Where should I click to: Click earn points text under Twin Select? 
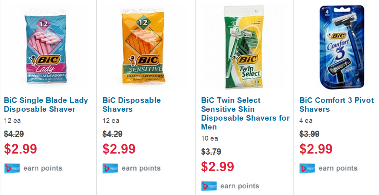click(240, 186)
